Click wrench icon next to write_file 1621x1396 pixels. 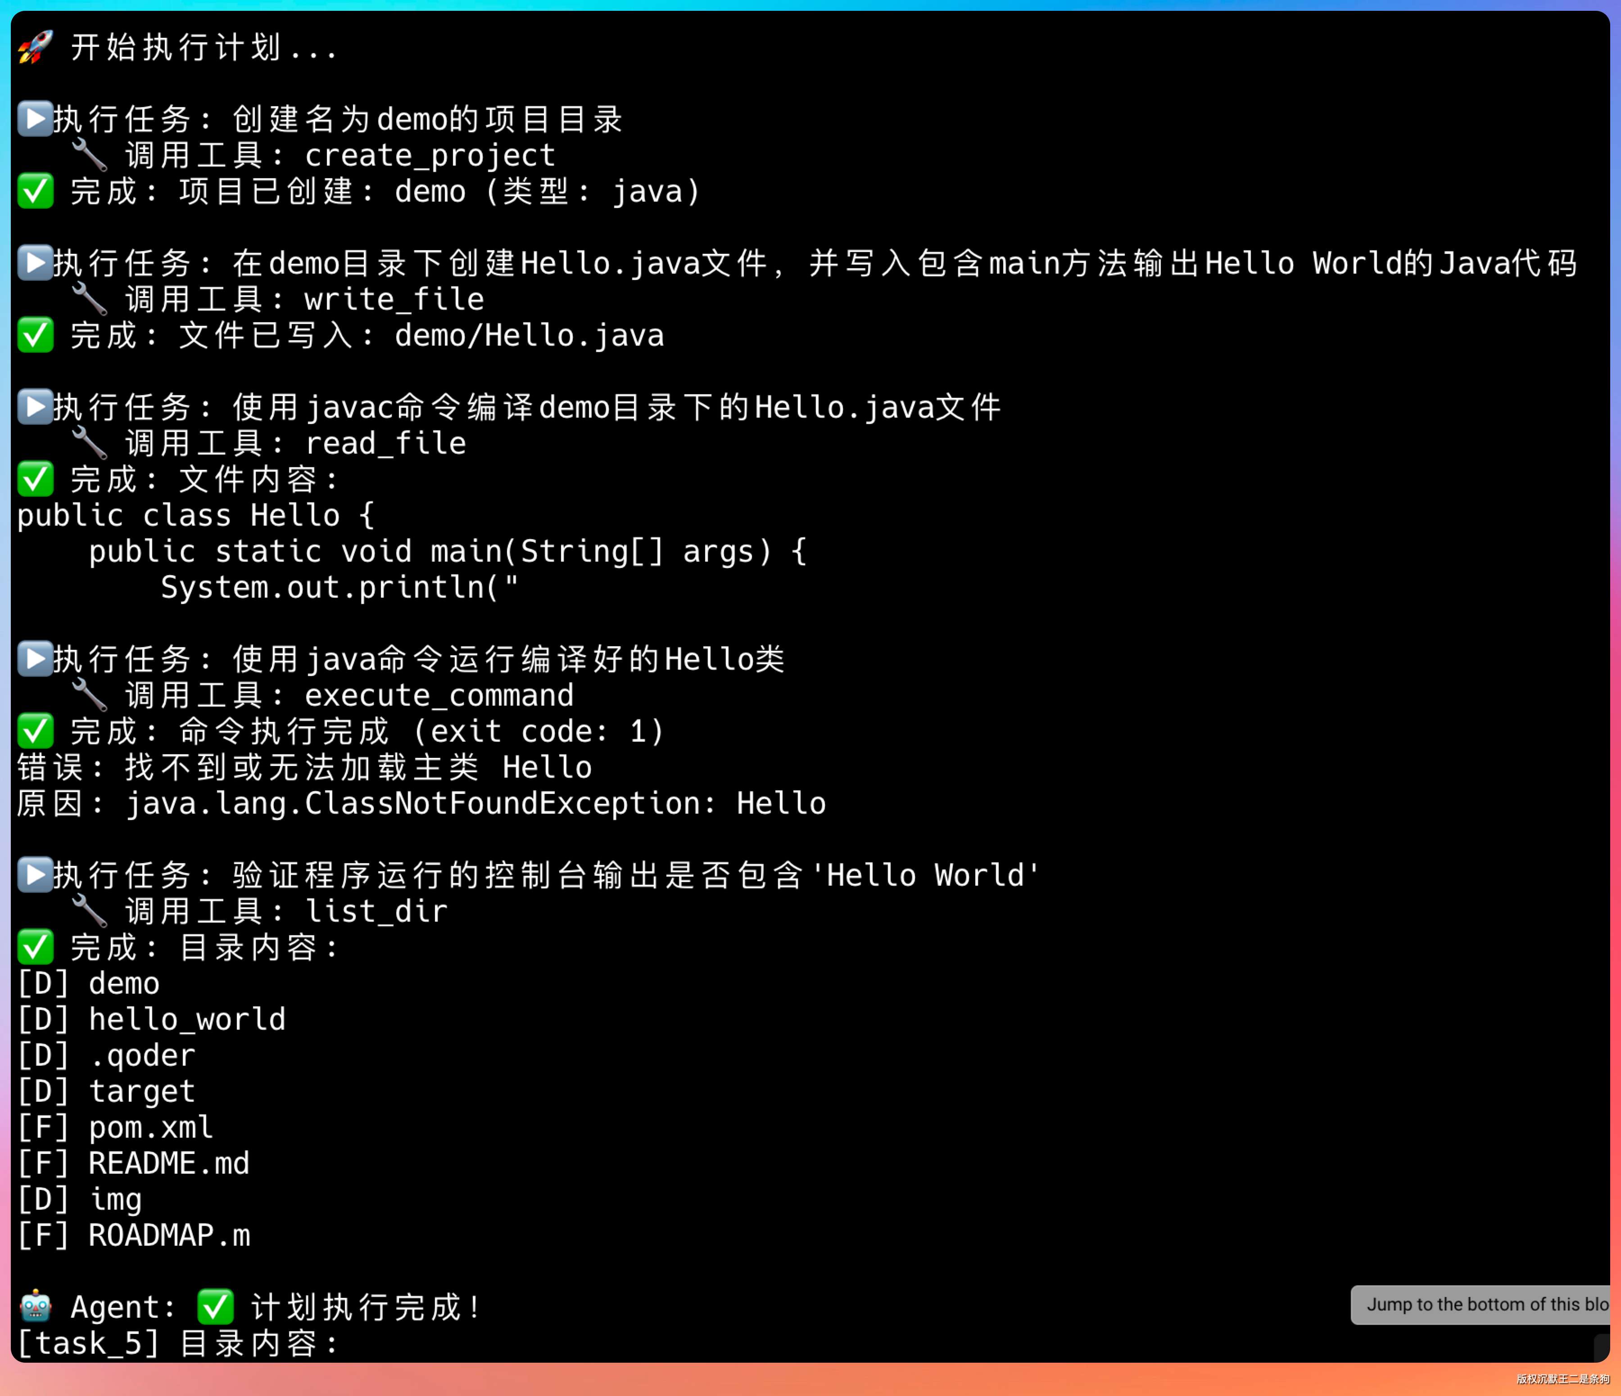pyautogui.click(x=89, y=299)
